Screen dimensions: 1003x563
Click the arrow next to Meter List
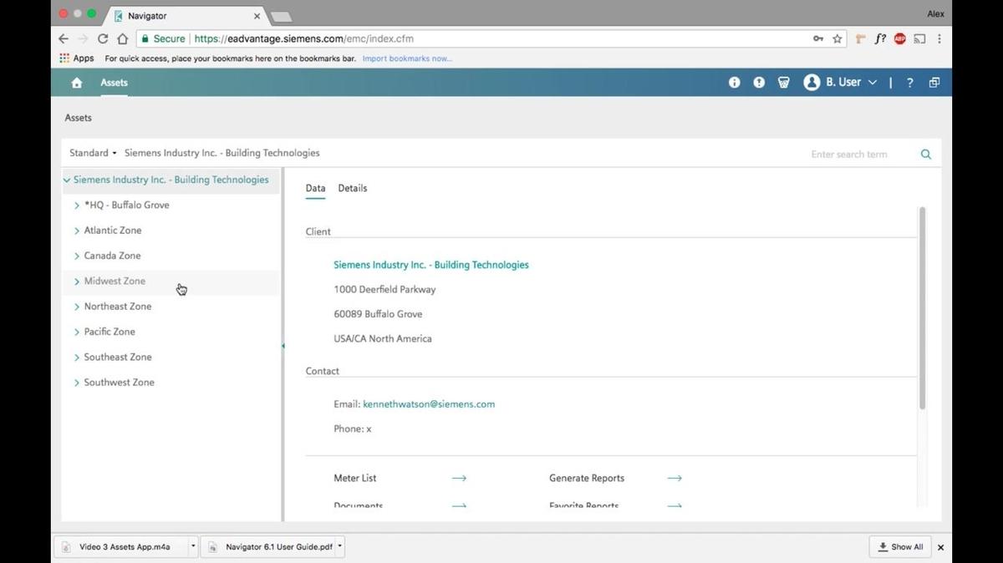point(459,479)
